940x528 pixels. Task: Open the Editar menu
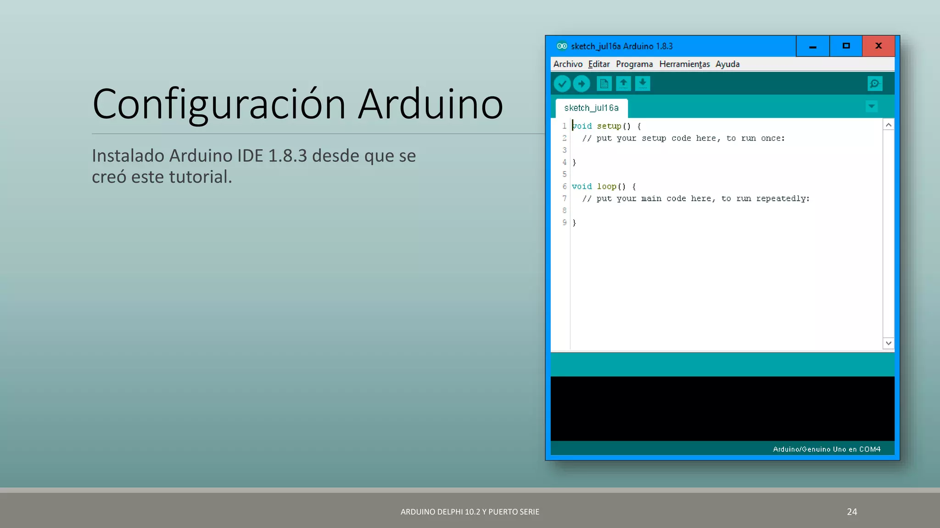click(x=599, y=64)
